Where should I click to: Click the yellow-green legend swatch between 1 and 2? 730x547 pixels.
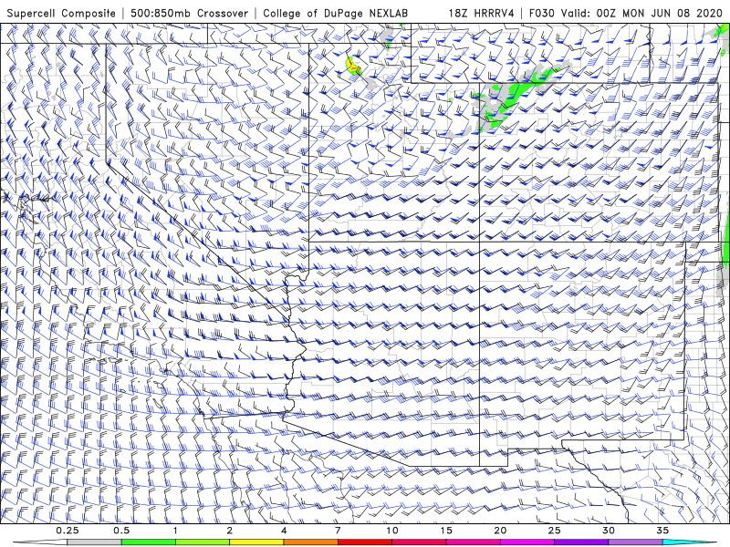(x=202, y=542)
